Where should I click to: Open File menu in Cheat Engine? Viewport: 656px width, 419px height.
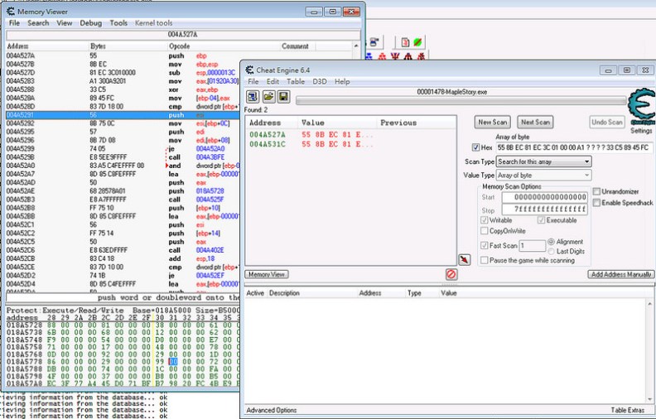tap(253, 81)
